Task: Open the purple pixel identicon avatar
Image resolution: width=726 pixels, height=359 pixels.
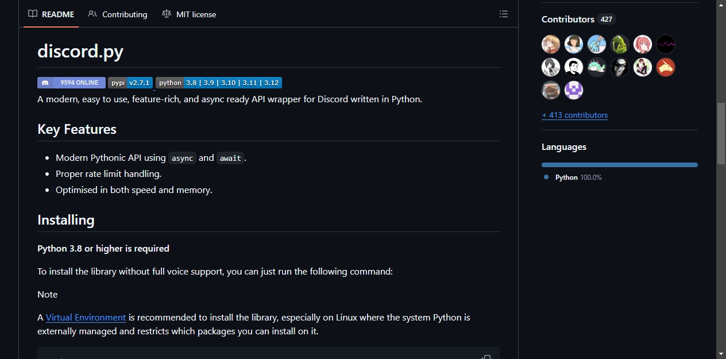Action: pos(574,90)
